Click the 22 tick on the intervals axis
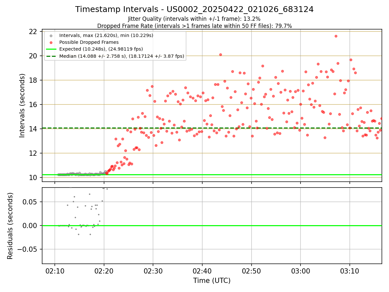The image size is (389, 292). [x=33, y=31]
